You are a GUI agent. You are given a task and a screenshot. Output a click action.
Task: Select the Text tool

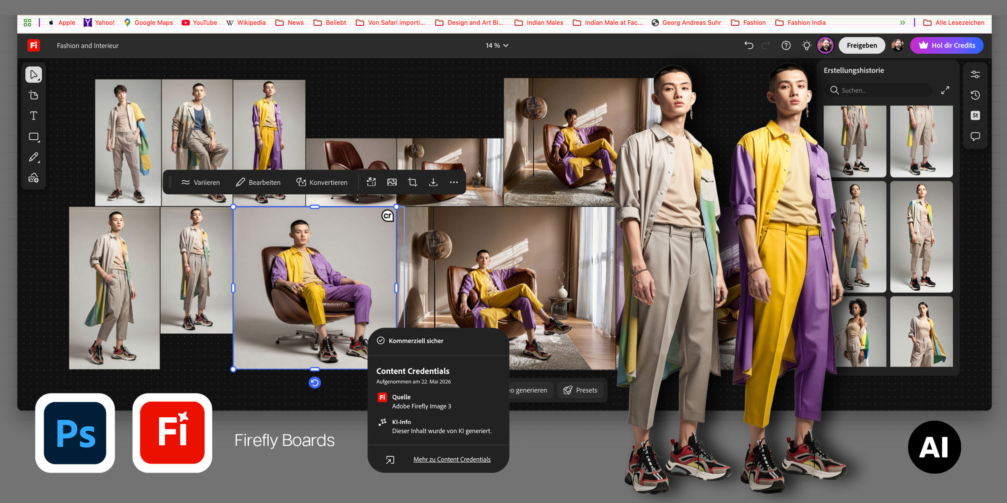click(33, 116)
